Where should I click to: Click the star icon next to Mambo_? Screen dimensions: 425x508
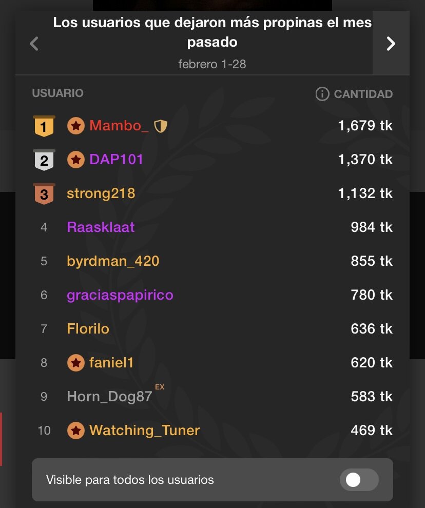point(76,126)
